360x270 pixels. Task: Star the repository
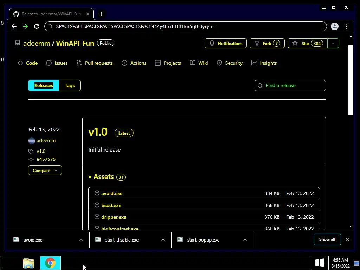coord(307,43)
